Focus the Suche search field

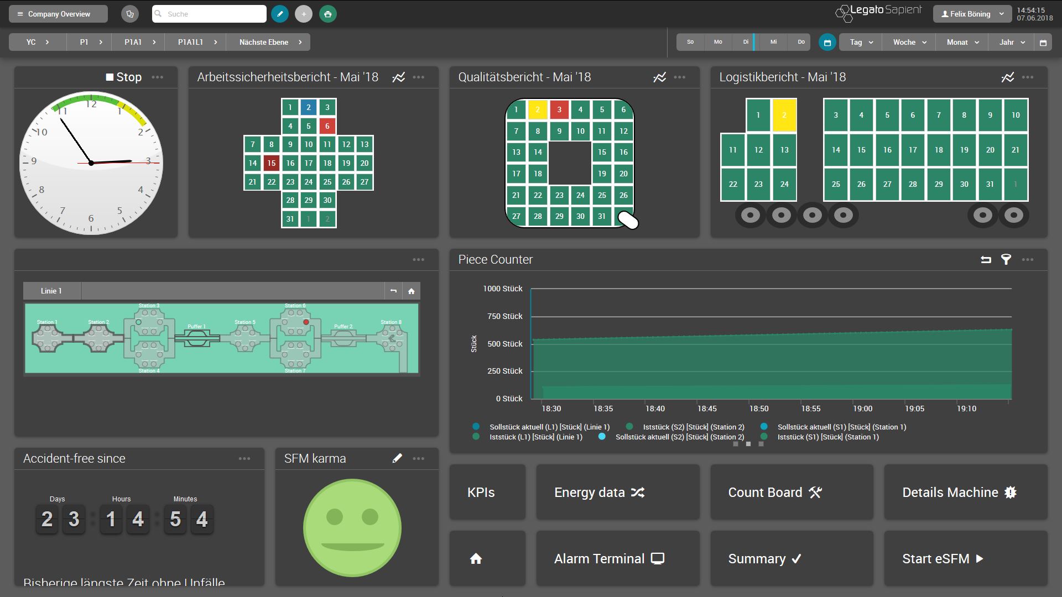209,14
